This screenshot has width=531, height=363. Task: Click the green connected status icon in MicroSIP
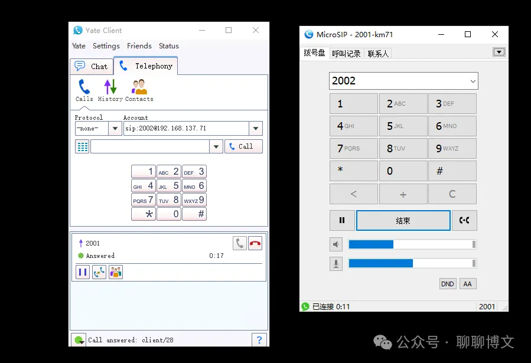click(x=305, y=306)
